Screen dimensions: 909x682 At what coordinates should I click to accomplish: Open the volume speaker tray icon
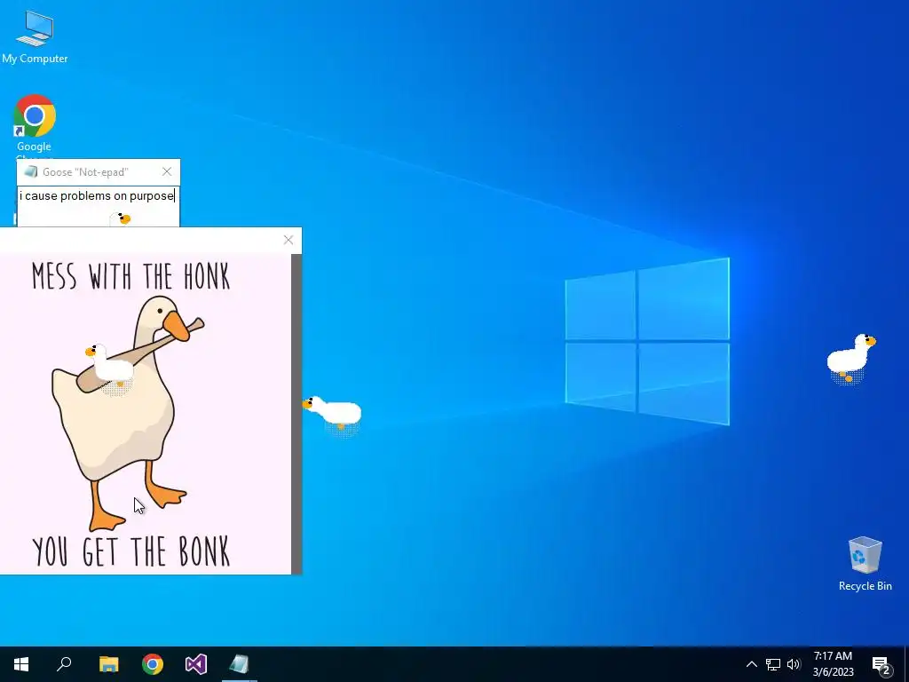794,664
